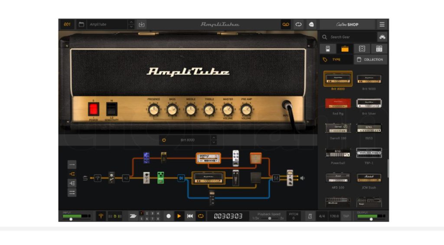
Task: Open the tuner from bottom bar
Action: pos(101,216)
